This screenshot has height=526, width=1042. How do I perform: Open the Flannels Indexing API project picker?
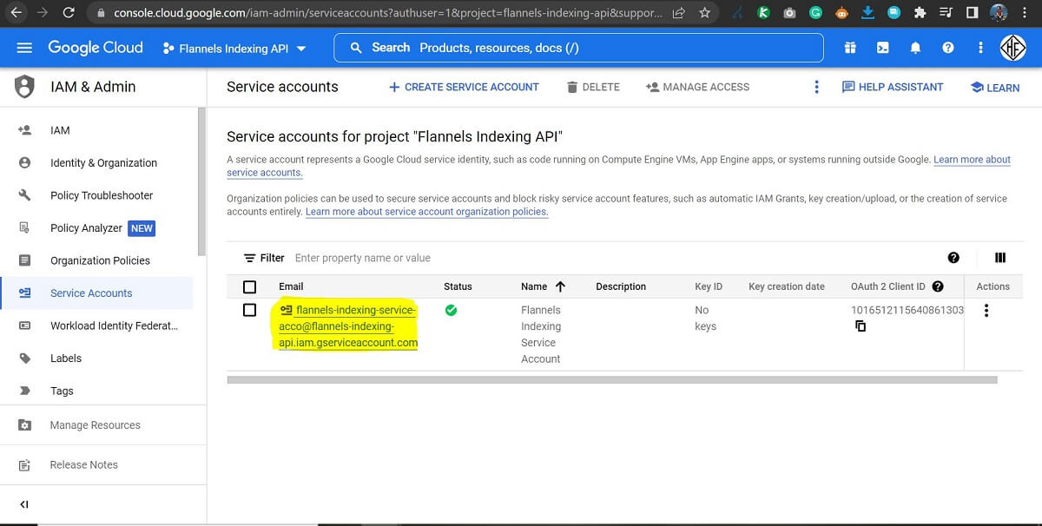(x=234, y=49)
